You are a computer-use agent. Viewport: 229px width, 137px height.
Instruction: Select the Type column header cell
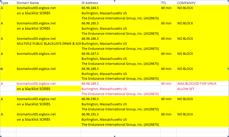tap(8, 3)
